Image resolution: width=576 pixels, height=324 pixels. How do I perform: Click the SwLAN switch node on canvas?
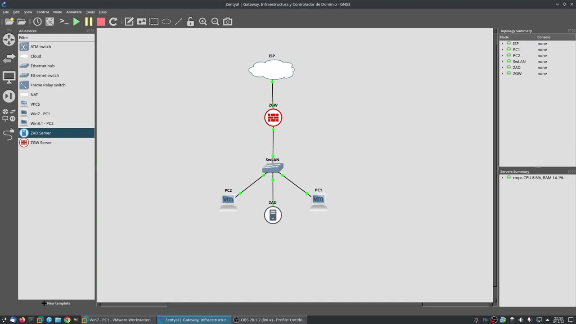click(273, 168)
